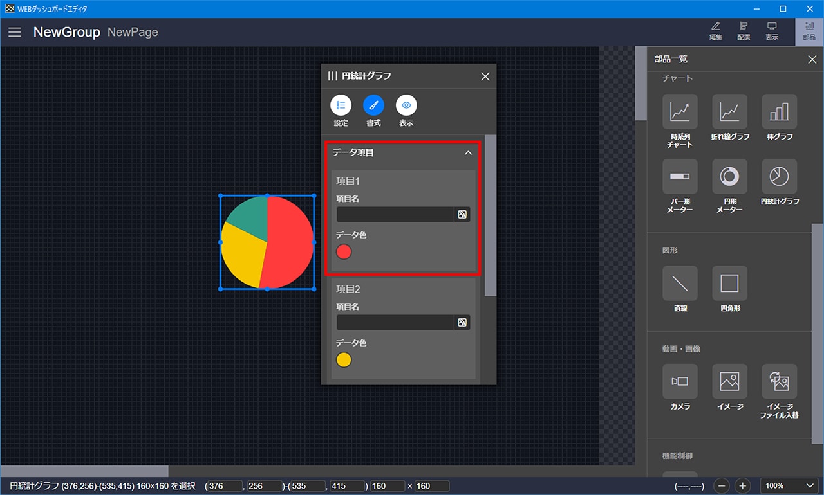Select the 円統計グラフ part icon
Viewport: 824px width, 495px height.
[779, 177]
